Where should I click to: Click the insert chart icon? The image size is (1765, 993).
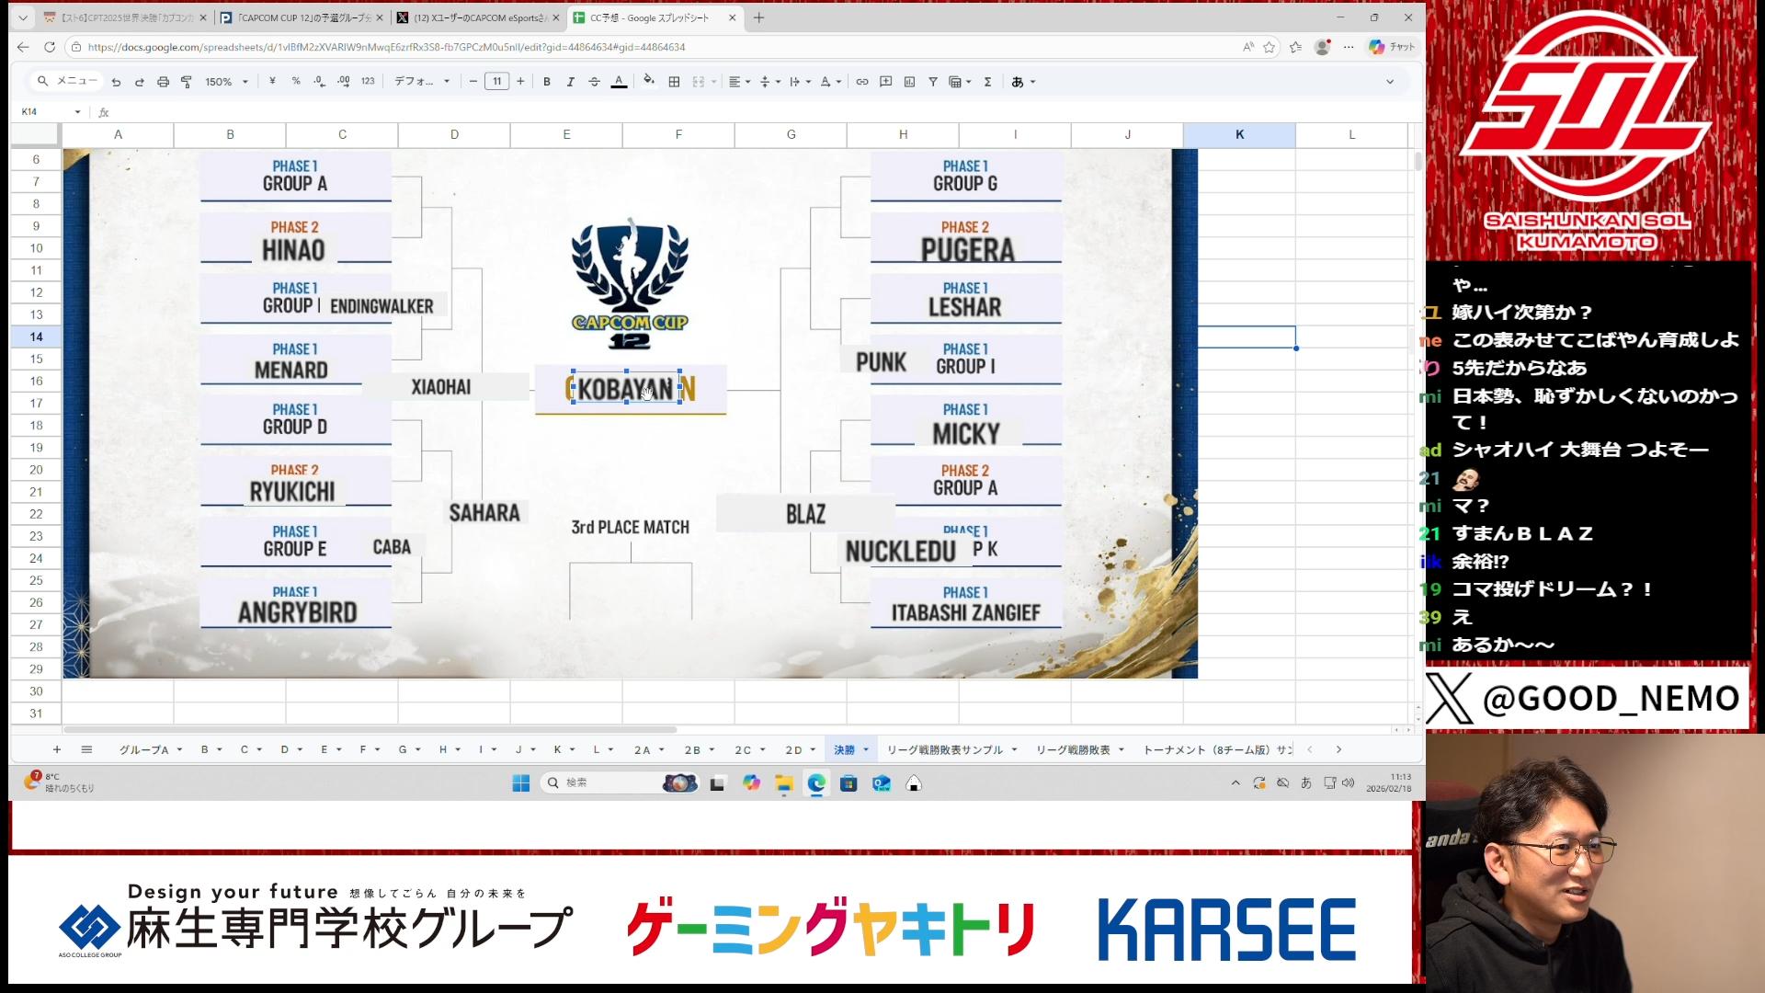point(909,82)
